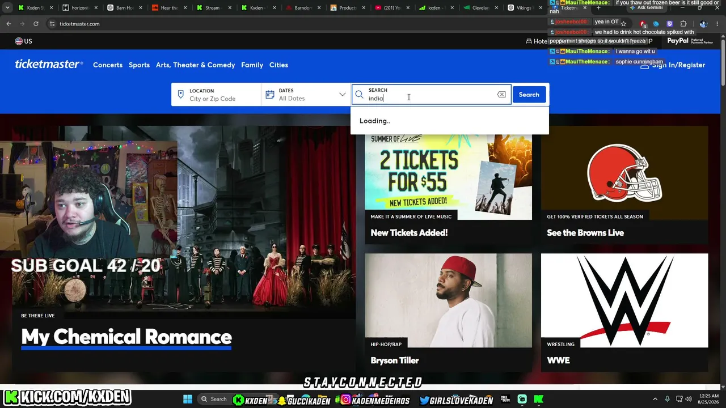Open a new browser tab

click(x=598, y=8)
